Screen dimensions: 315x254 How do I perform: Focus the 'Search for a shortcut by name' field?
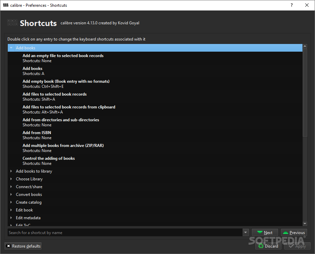pos(125,232)
